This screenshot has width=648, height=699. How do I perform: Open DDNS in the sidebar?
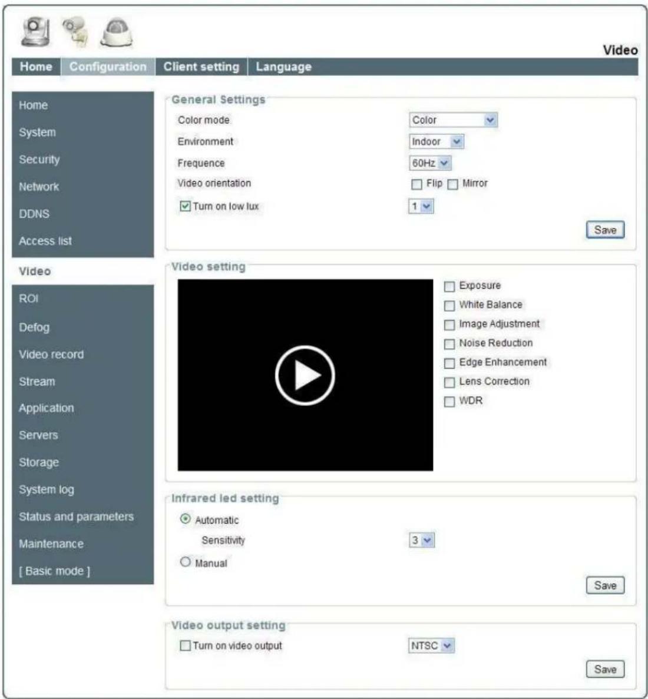pos(34,214)
